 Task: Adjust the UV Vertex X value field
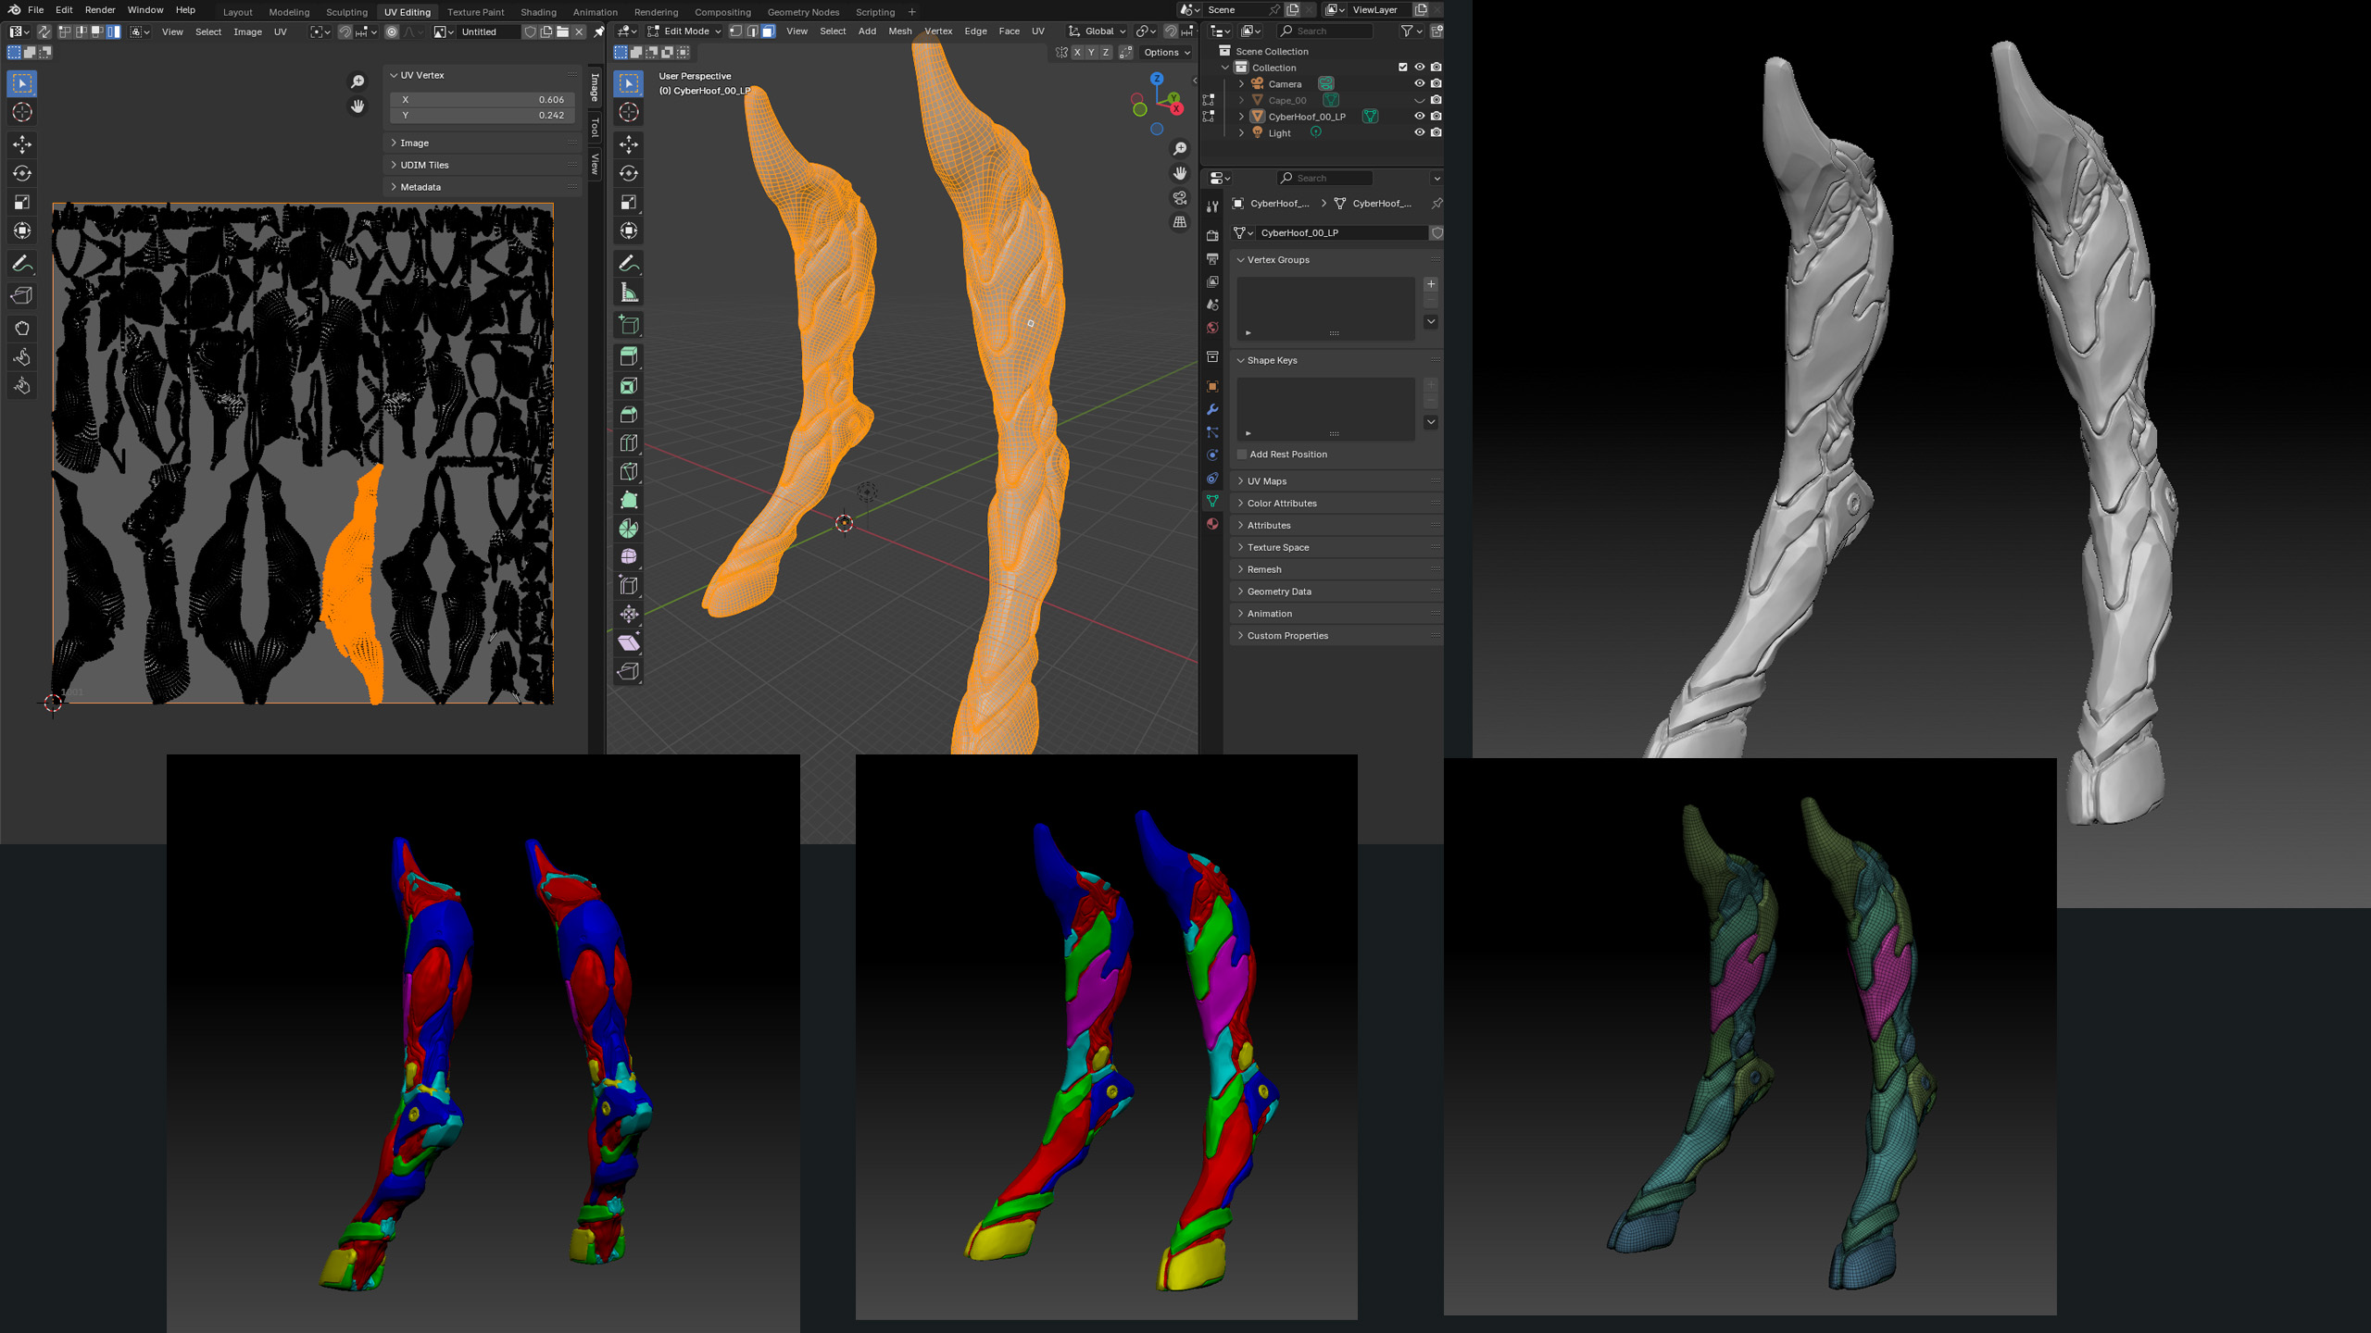pos(483,99)
